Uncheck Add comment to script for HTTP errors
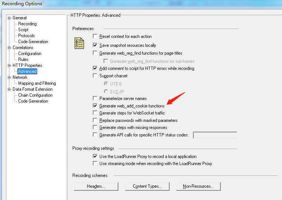This screenshot has height=200, width=282. (x=95, y=68)
